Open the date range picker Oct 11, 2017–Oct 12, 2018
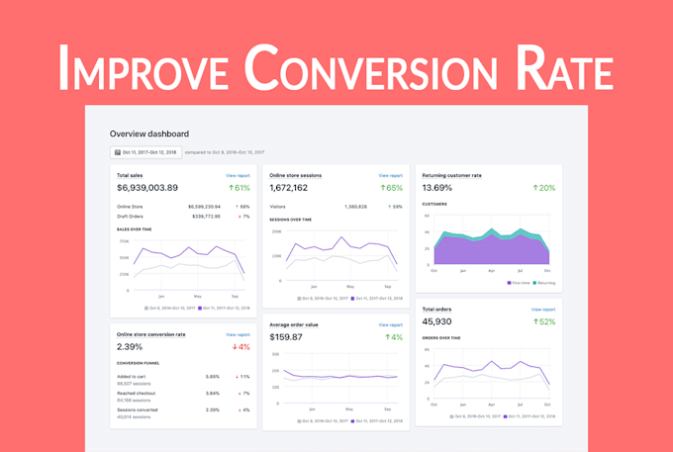 [145, 152]
